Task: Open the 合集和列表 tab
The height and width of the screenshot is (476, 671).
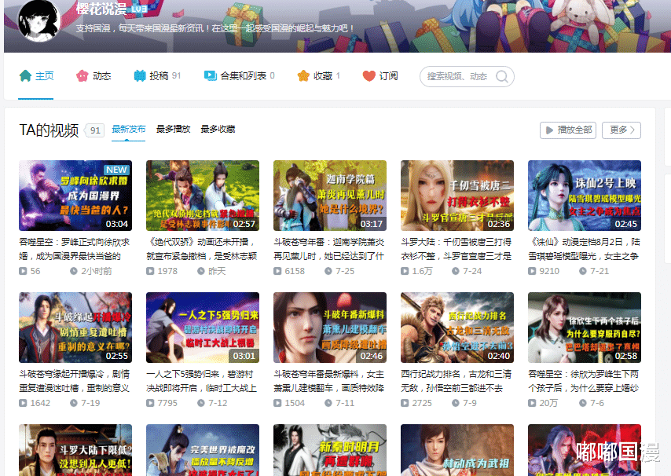Action: pyautogui.click(x=239, y=76)
